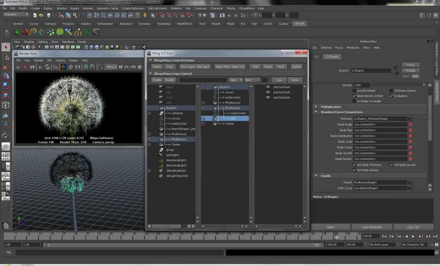Select the arrow selection tool in the left toolbox
This screenshot has width=440, height=266.
tap(6, 46)
